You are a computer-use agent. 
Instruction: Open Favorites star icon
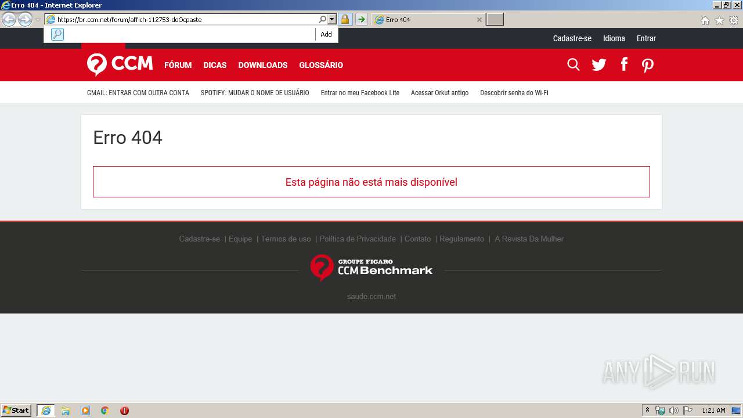719,20
